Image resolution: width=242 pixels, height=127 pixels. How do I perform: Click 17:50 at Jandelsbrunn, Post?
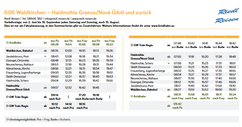218,86
